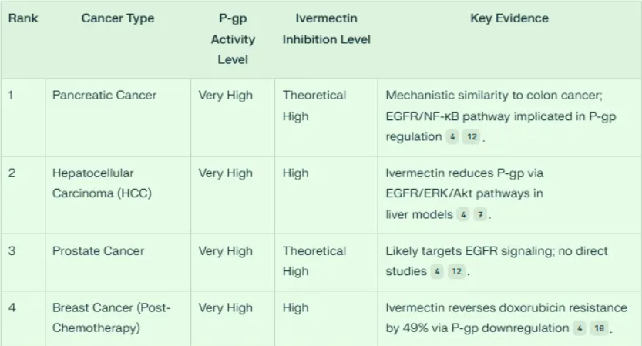Image resolution: width=642 pixels, height=346 pixels.
Task: Open citation 4 in Prostate Cancer row
Action: 437,271
